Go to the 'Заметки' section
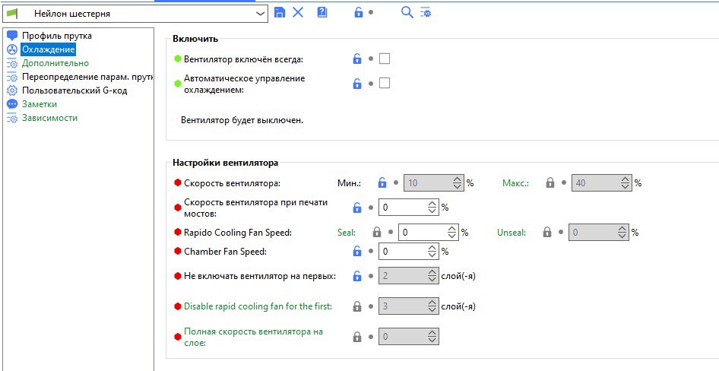Viewport: 719px width, 371px height. (x=40, y=104)
